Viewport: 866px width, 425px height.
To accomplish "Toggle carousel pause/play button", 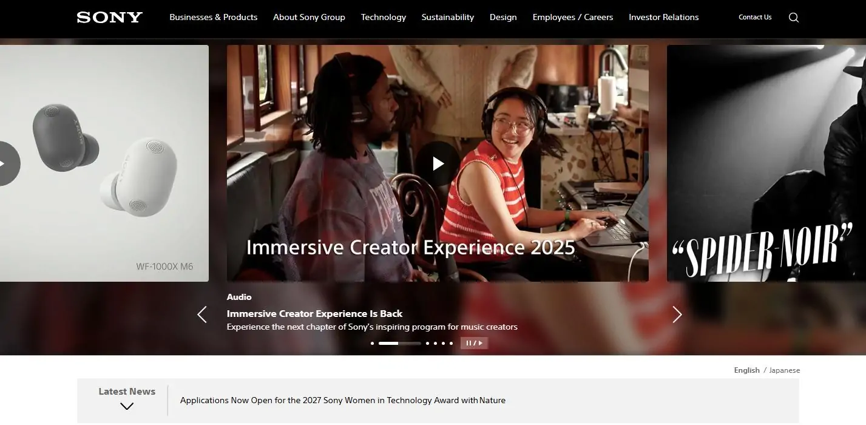I will (474, 343).
